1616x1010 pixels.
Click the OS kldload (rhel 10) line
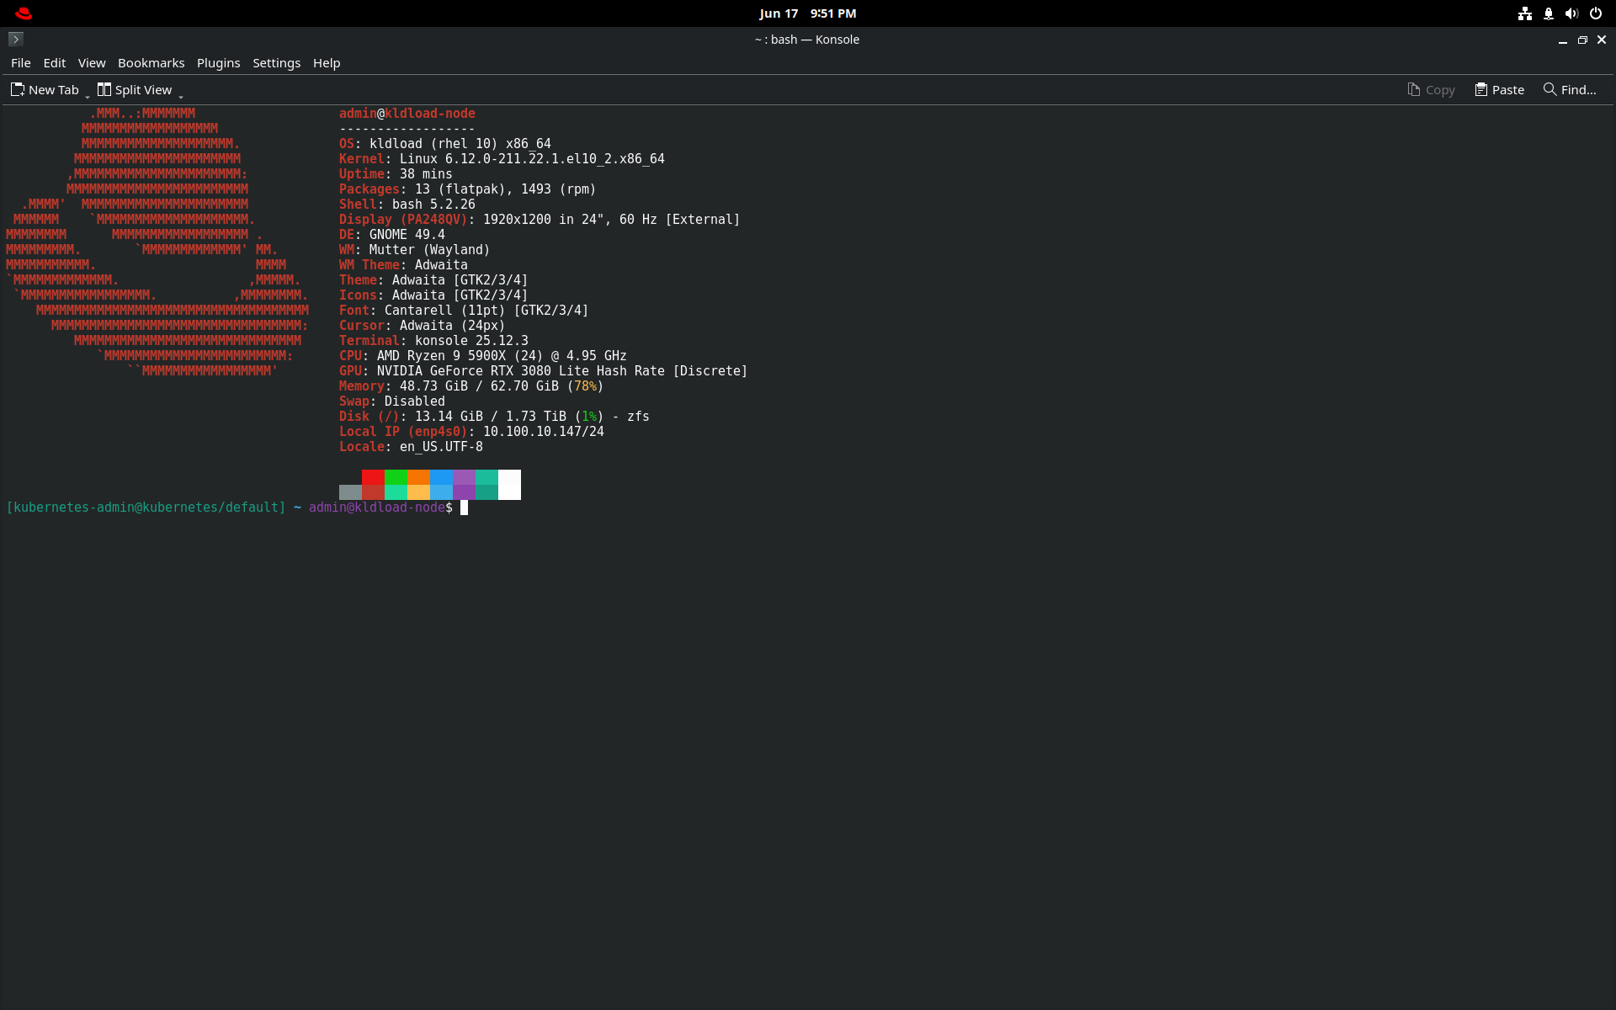click(445, 144)
